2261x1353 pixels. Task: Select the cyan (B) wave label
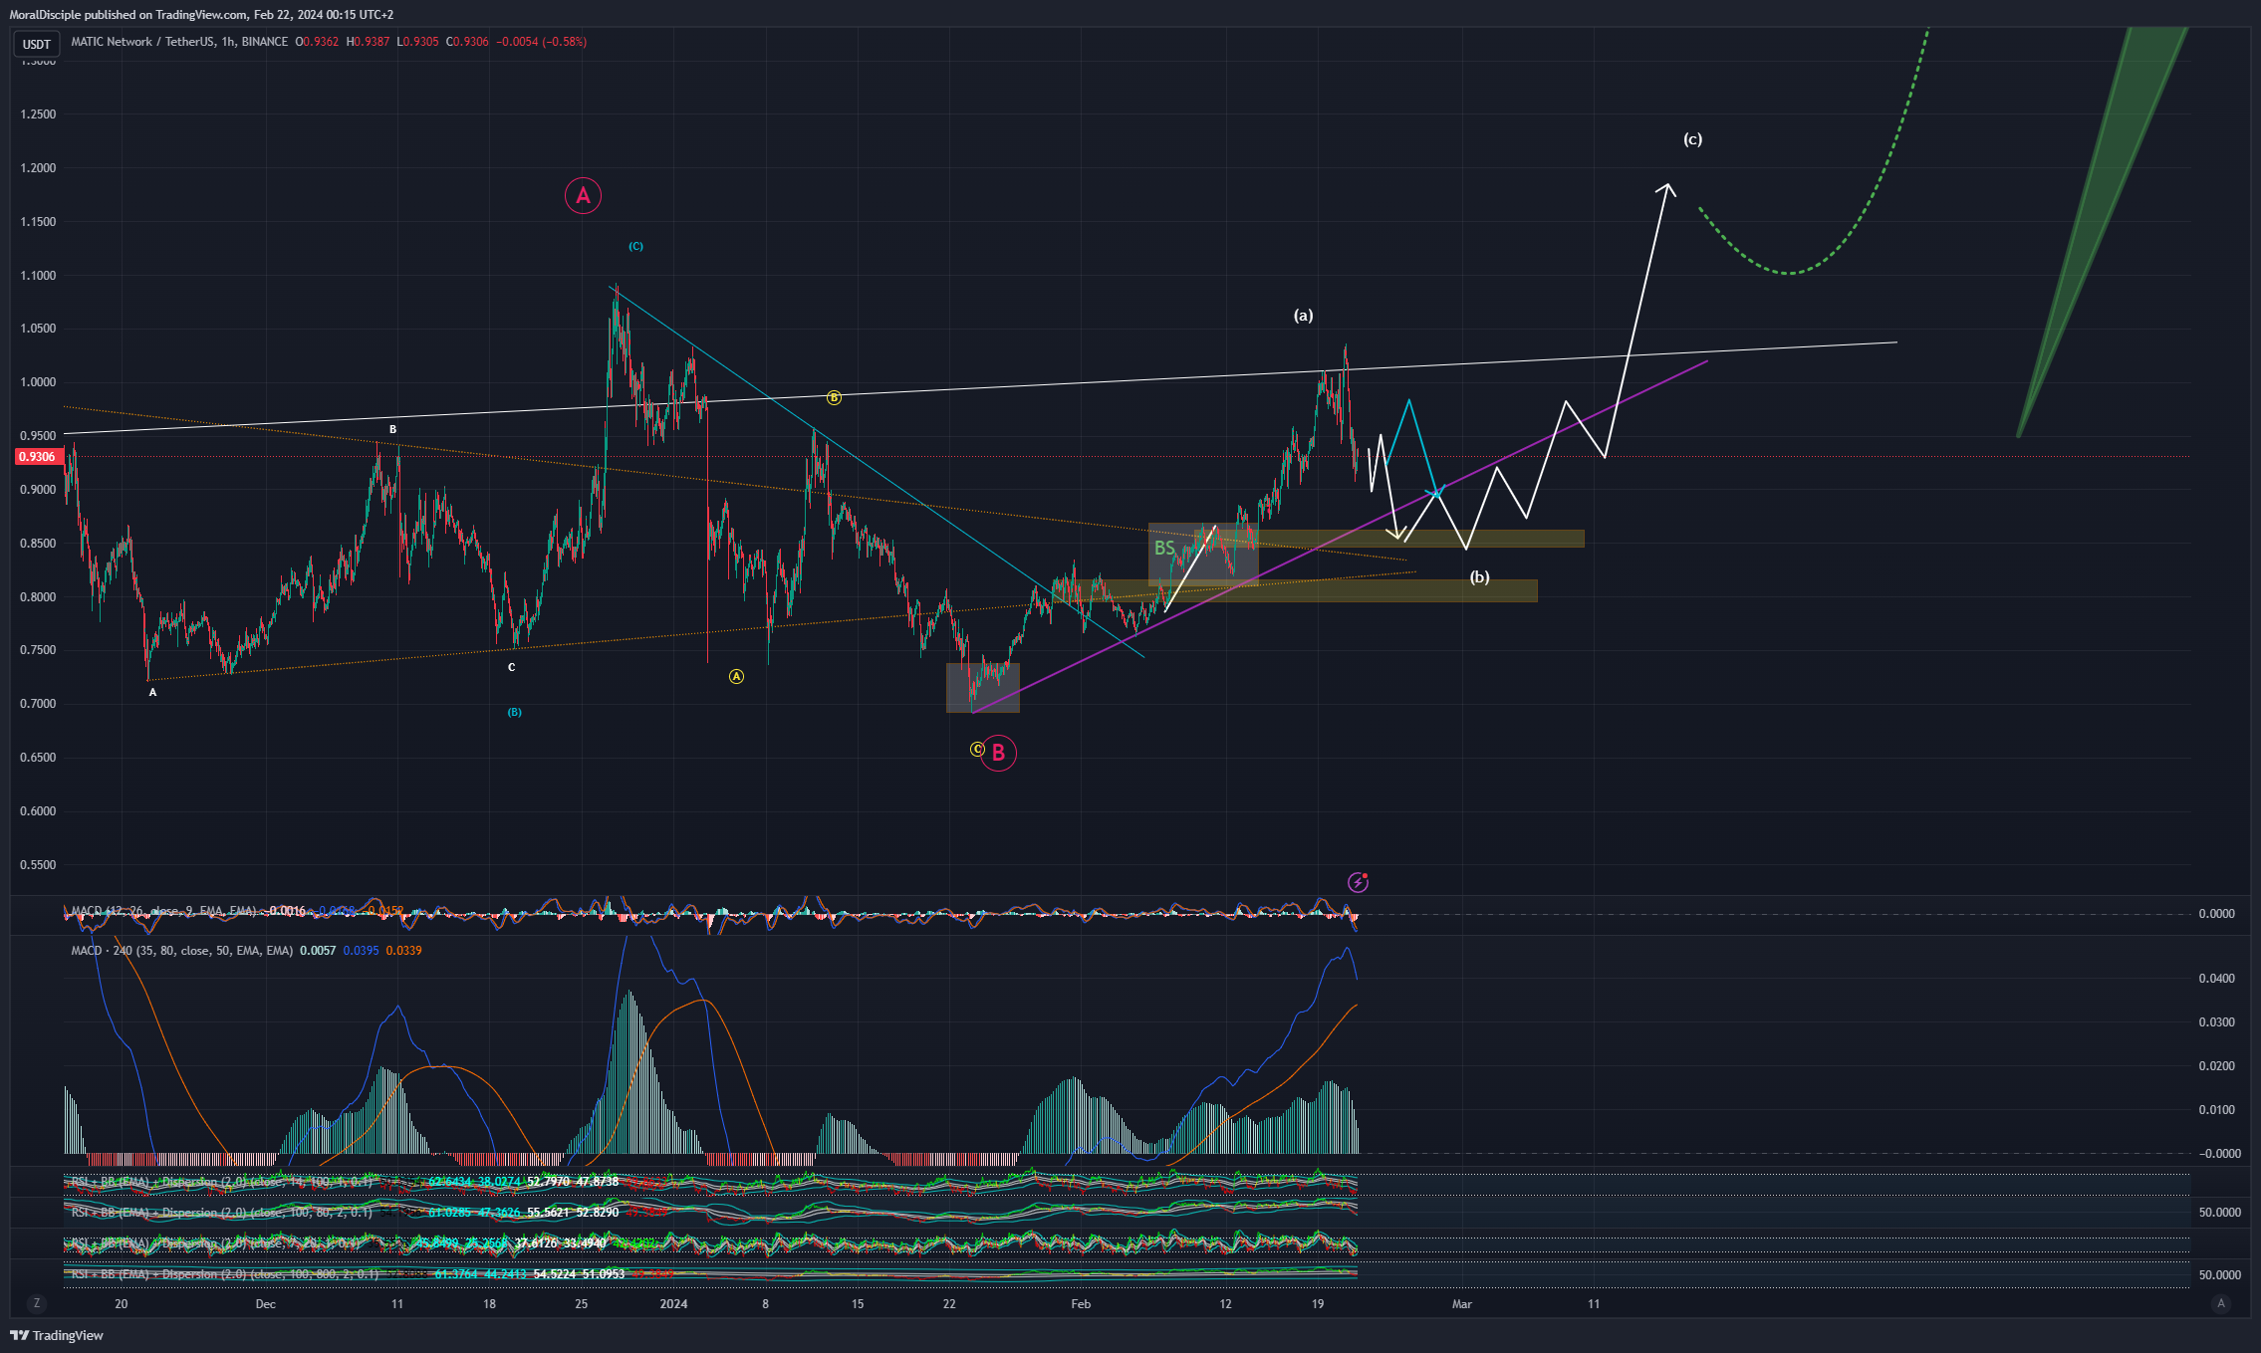[x=514, y=712]
